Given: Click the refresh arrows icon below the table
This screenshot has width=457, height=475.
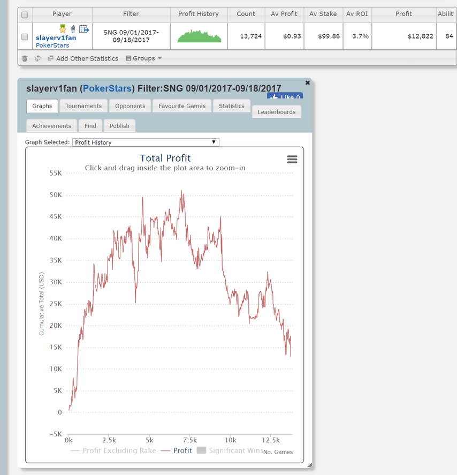Looking at the screenshot, I should pos(37,58).
